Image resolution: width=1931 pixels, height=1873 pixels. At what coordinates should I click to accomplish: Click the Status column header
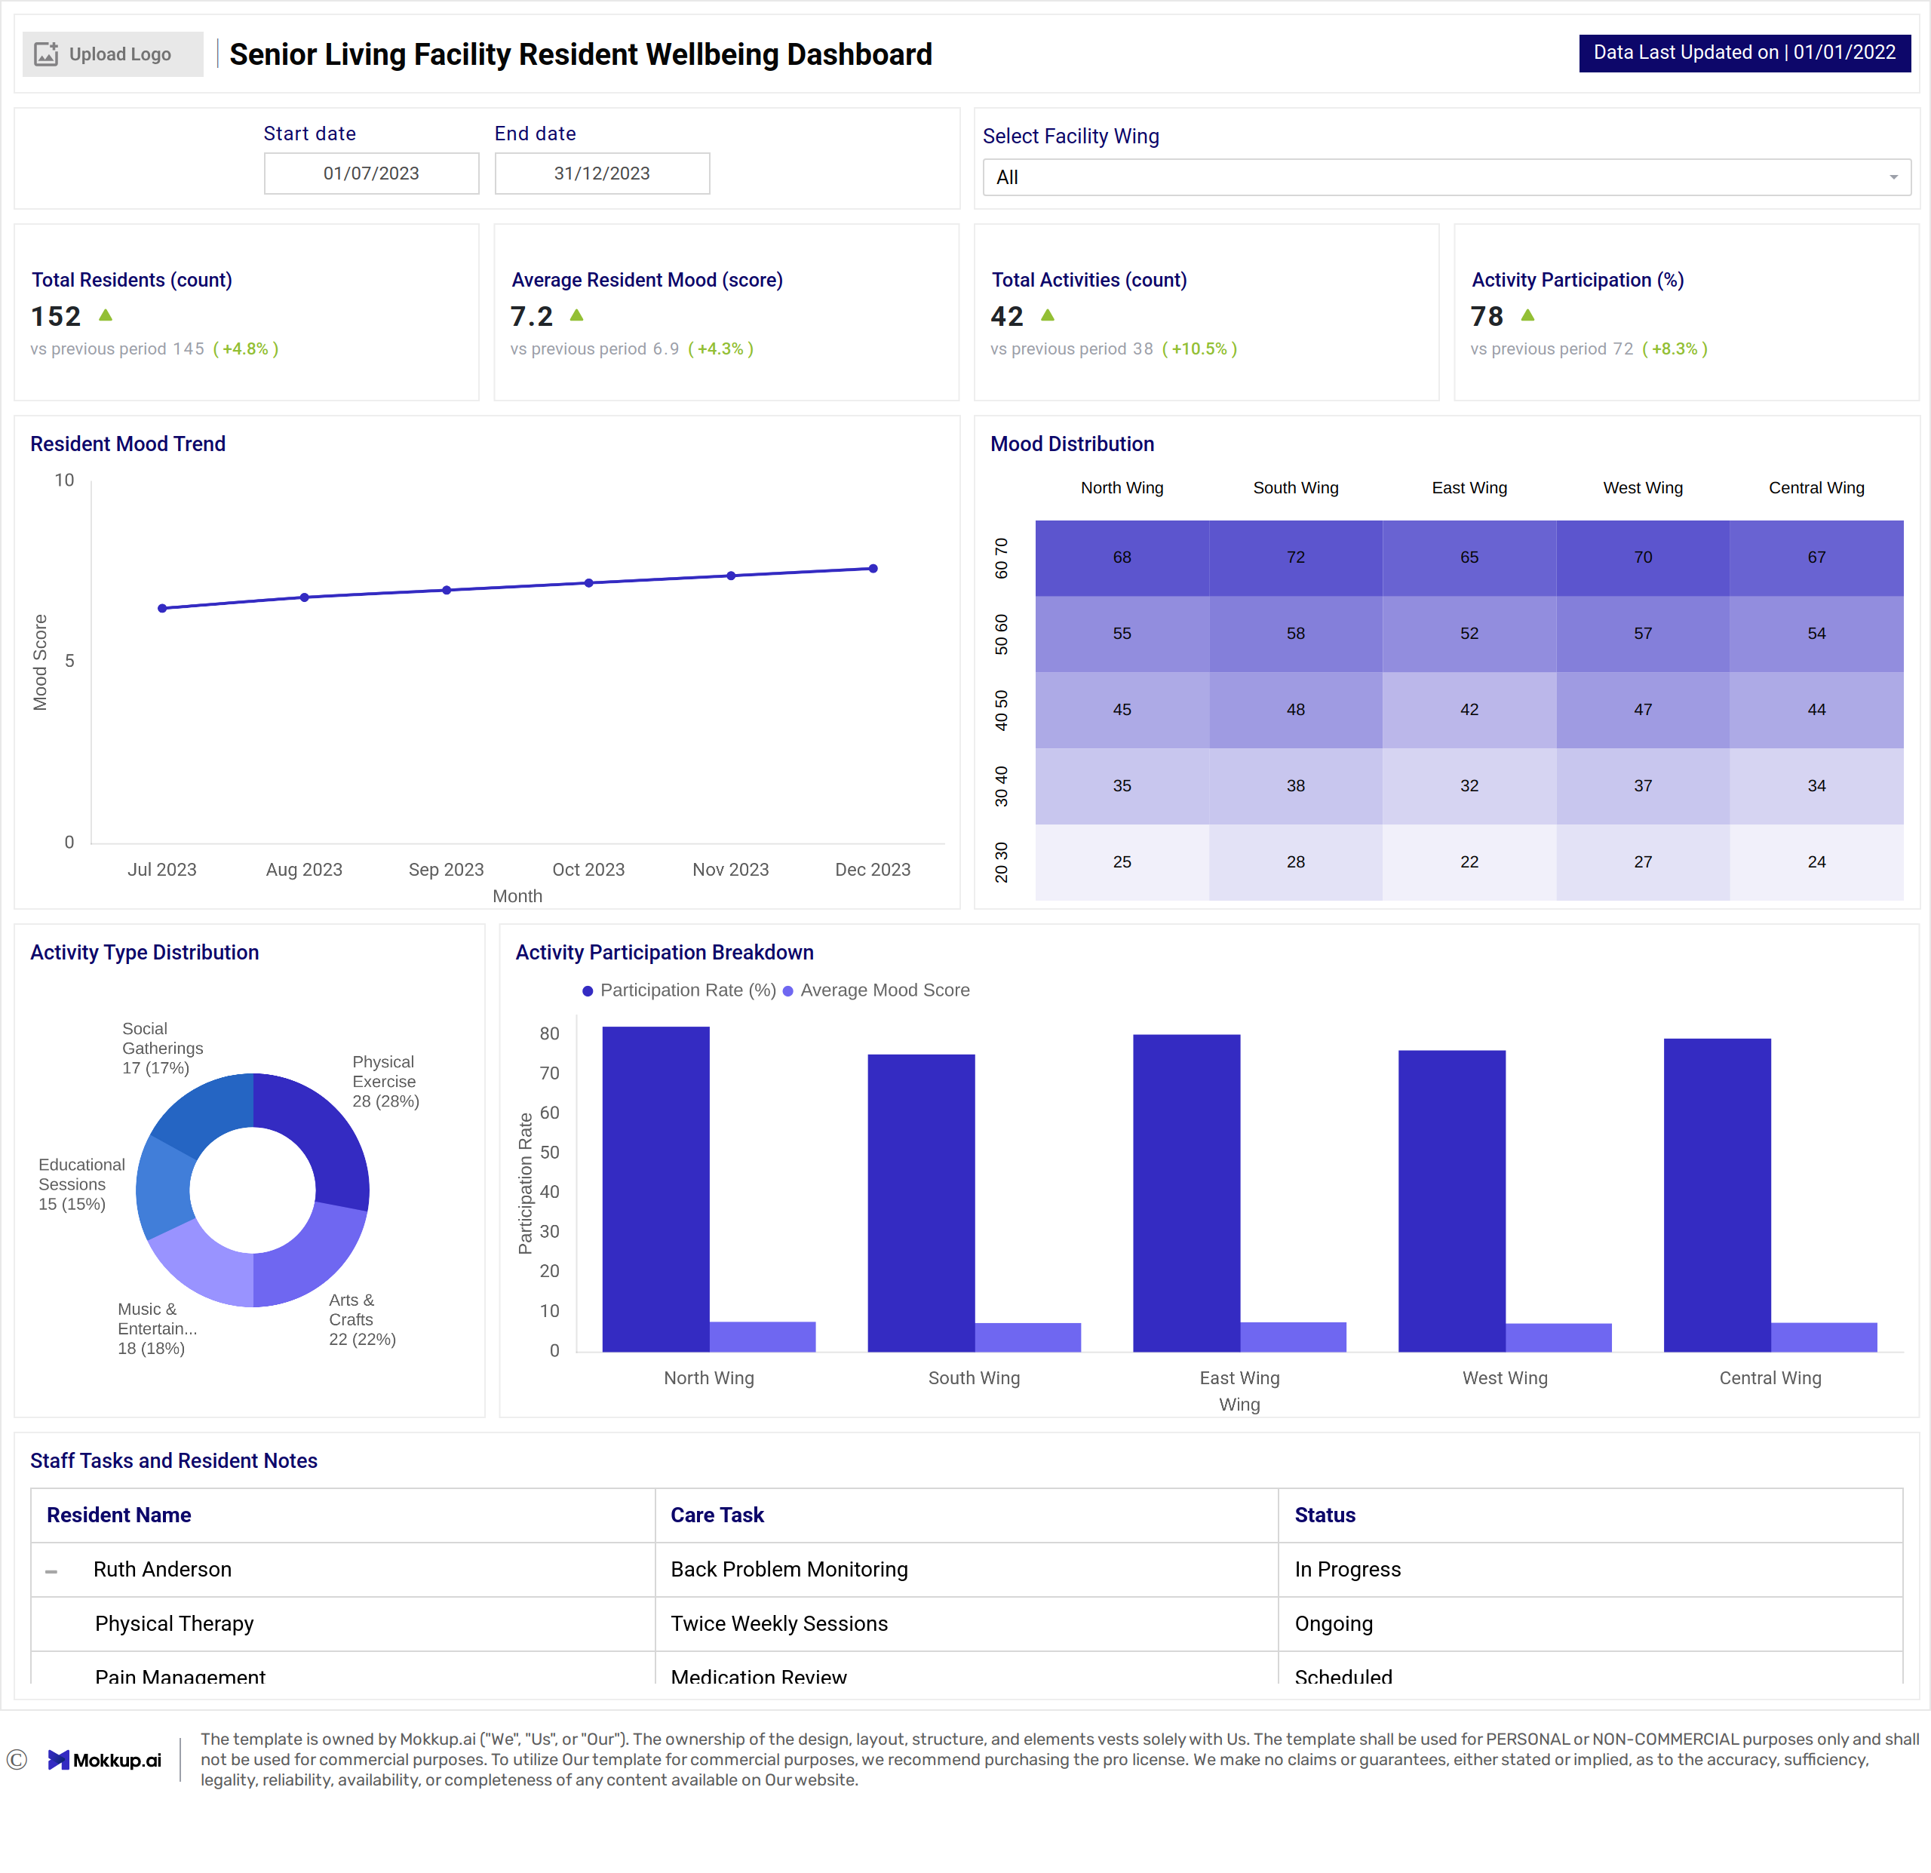click(x=1324, y=1515)
